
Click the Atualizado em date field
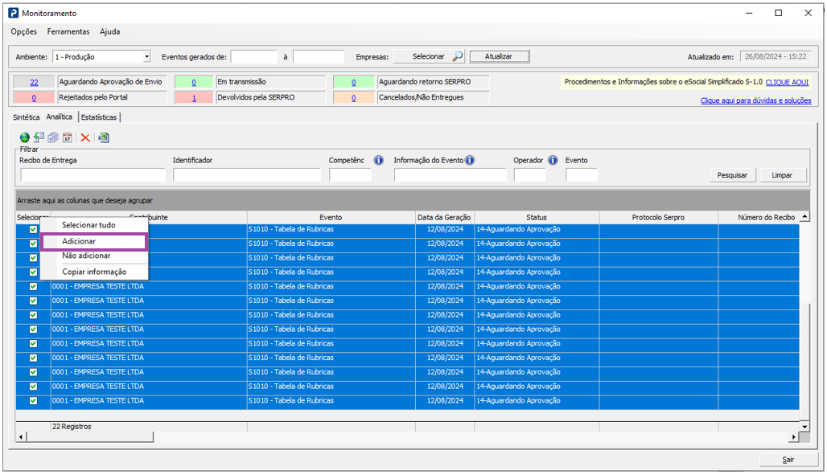(x=776, y=56)
